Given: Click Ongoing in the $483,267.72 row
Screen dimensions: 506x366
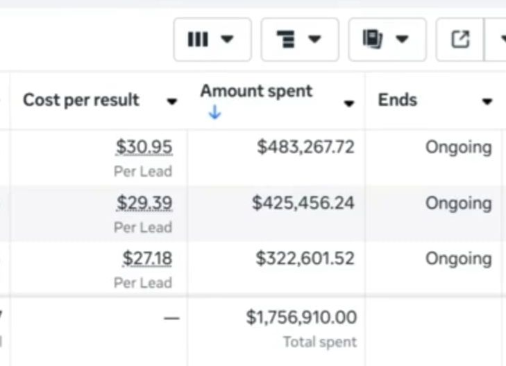Looking at the screenshot, I should [458, 147].
